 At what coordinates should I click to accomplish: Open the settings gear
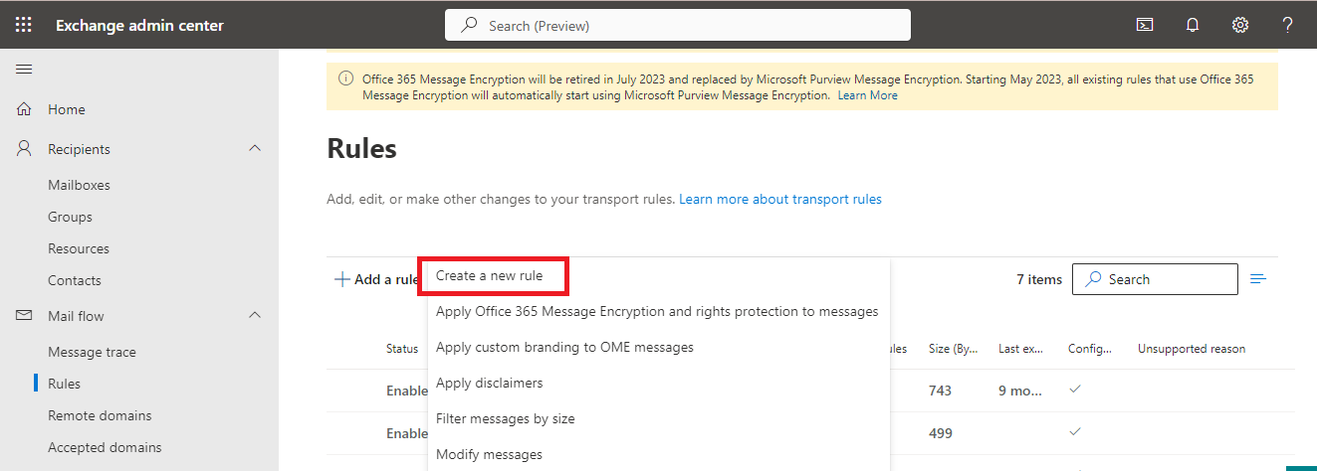click(1240, 25)
